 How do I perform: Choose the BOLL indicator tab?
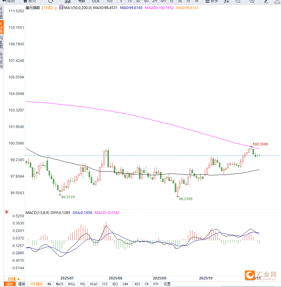71,284
